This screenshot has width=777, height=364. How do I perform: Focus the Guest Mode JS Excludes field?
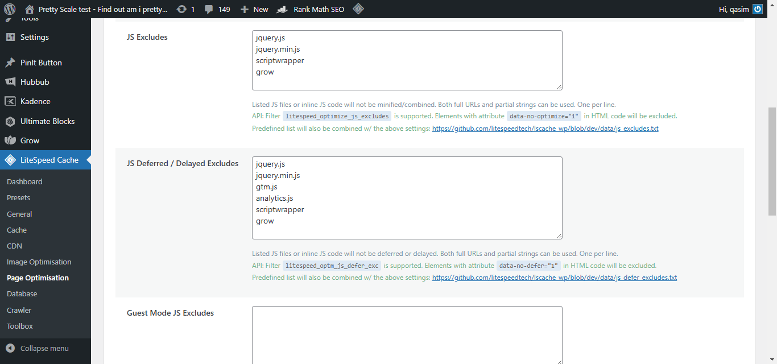pyautogui.click(x=407, y=334)
